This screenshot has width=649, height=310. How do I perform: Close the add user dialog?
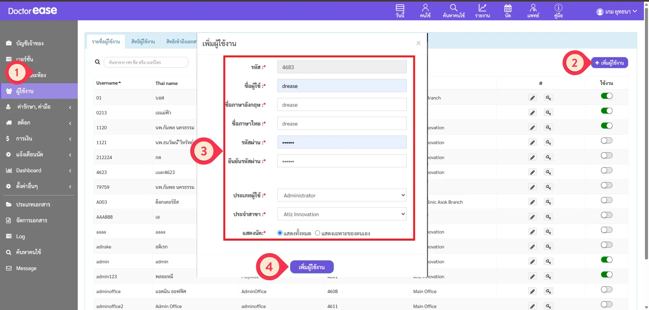[418, 43]
